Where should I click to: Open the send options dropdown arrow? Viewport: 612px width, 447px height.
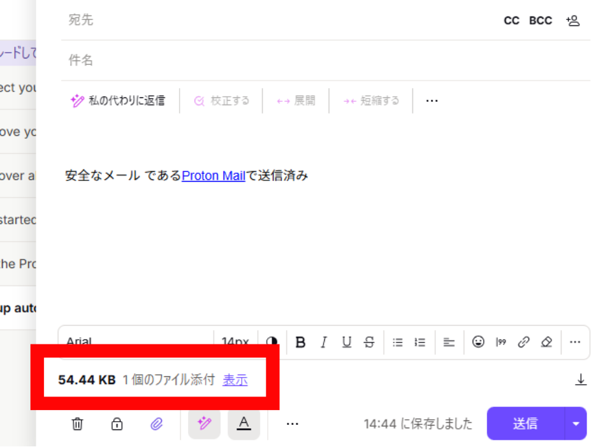576,424
